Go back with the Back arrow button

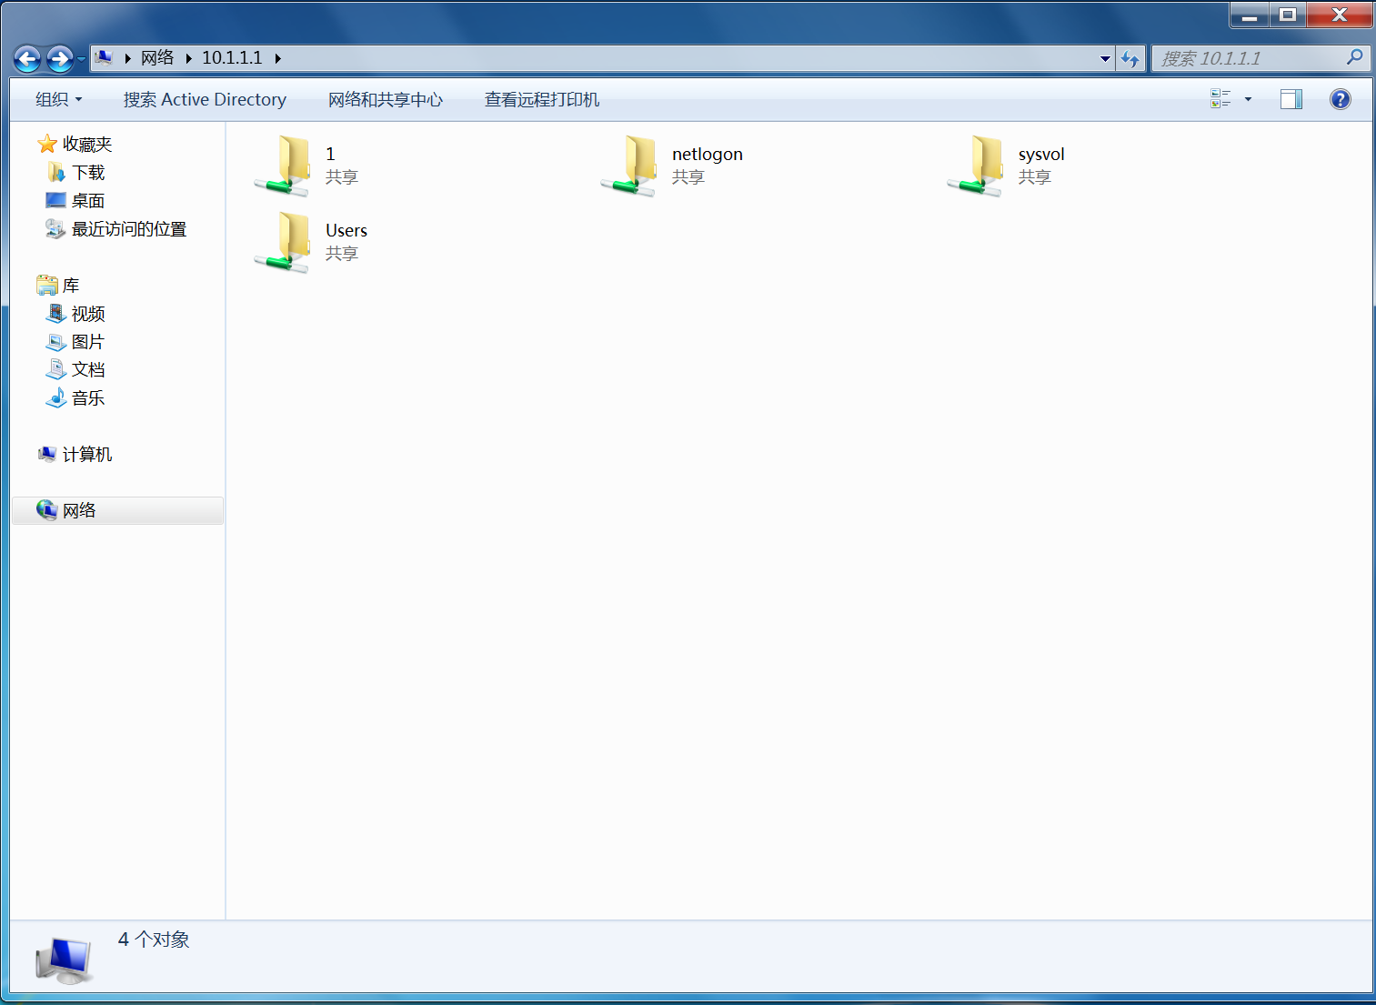coord(27,59)
